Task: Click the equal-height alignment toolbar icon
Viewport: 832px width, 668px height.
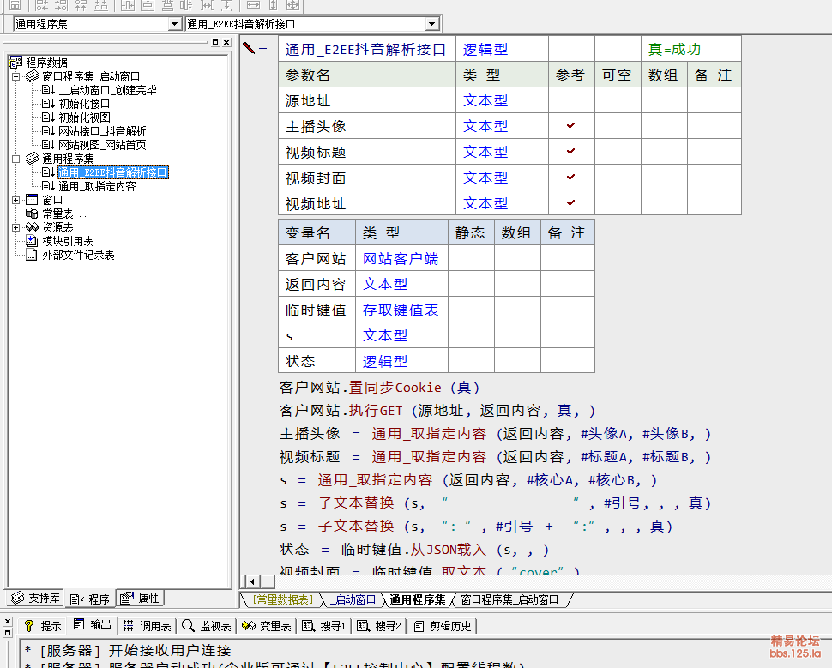Action: [274, 5]
